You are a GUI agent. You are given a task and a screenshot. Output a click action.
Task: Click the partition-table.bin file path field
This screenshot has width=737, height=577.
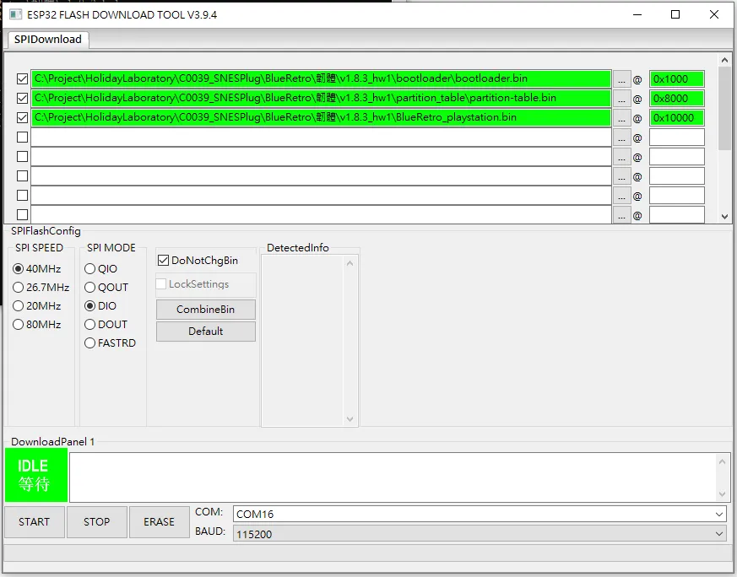321,98
